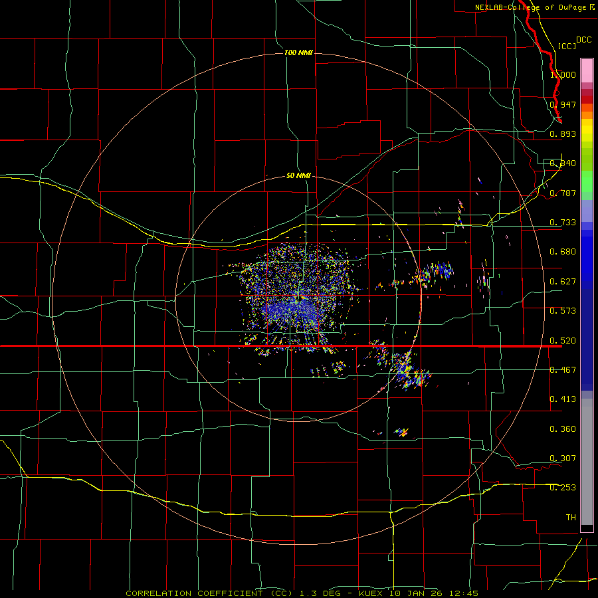Select the 0.680 legend value
Image resolution: width=598 pixels, height=598 pixels.
[x=563, y=252]
